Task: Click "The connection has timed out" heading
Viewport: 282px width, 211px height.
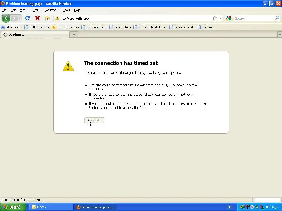Action: tap(121, 63)
